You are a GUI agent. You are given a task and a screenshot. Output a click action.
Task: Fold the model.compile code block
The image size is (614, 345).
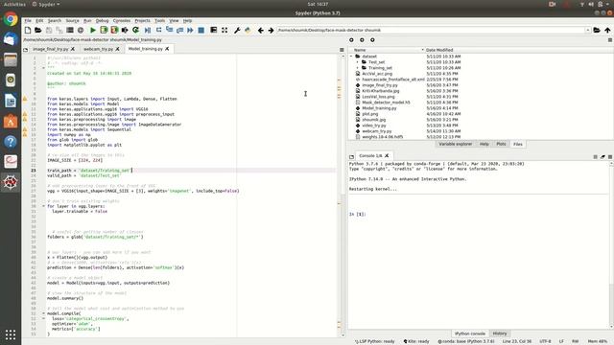(43, 313)
